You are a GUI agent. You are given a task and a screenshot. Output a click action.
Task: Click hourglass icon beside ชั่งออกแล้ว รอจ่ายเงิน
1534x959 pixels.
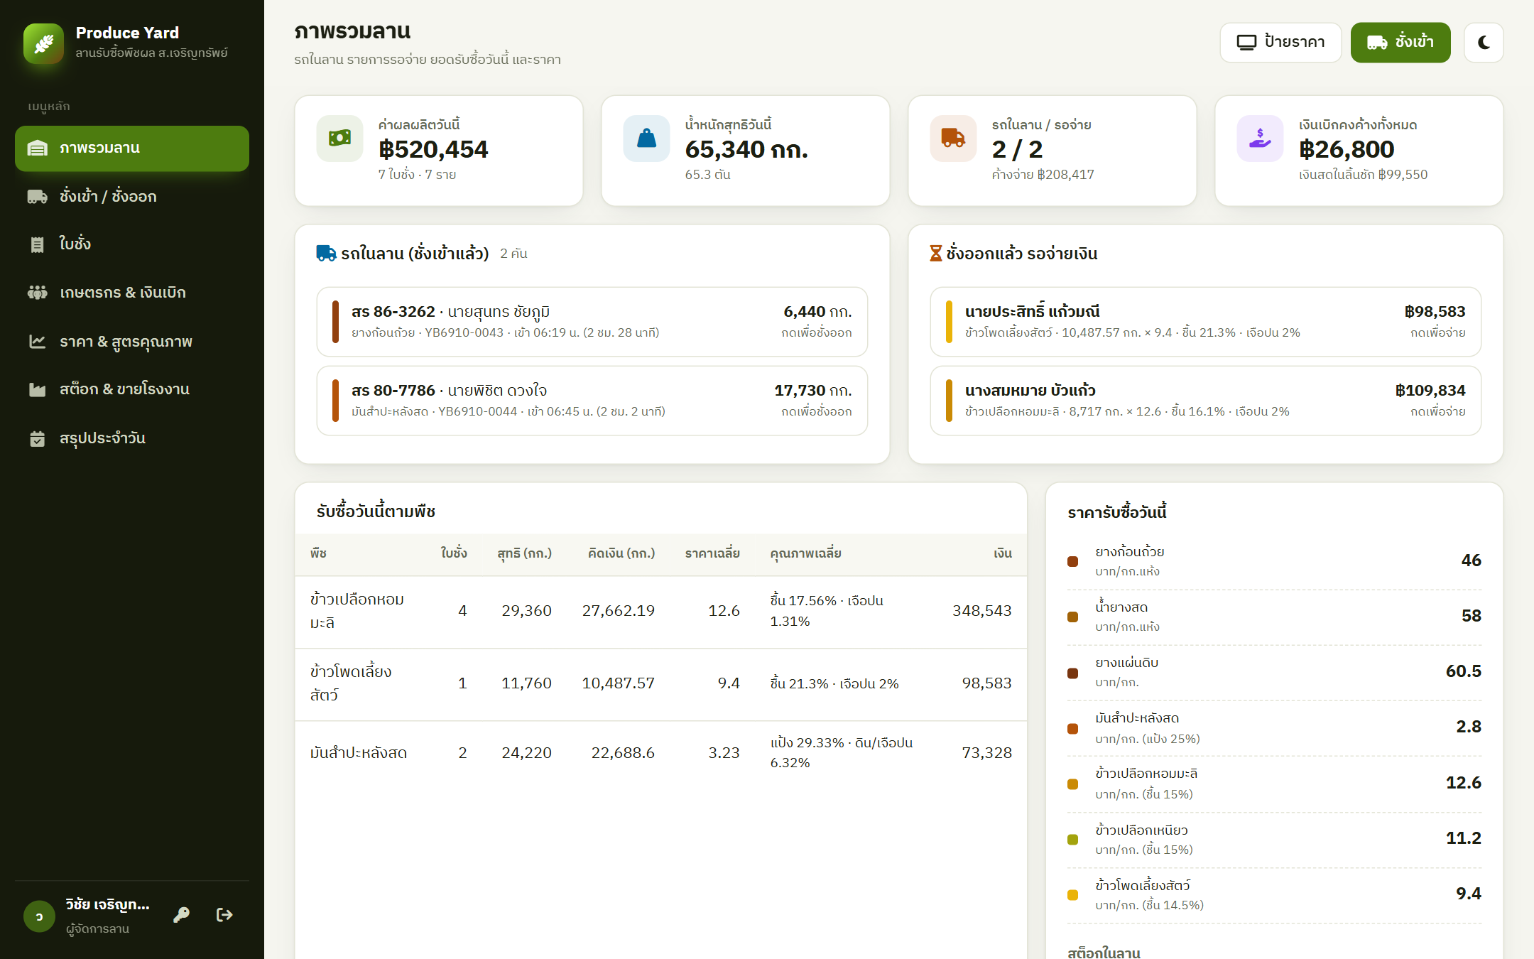pos(936,254)
